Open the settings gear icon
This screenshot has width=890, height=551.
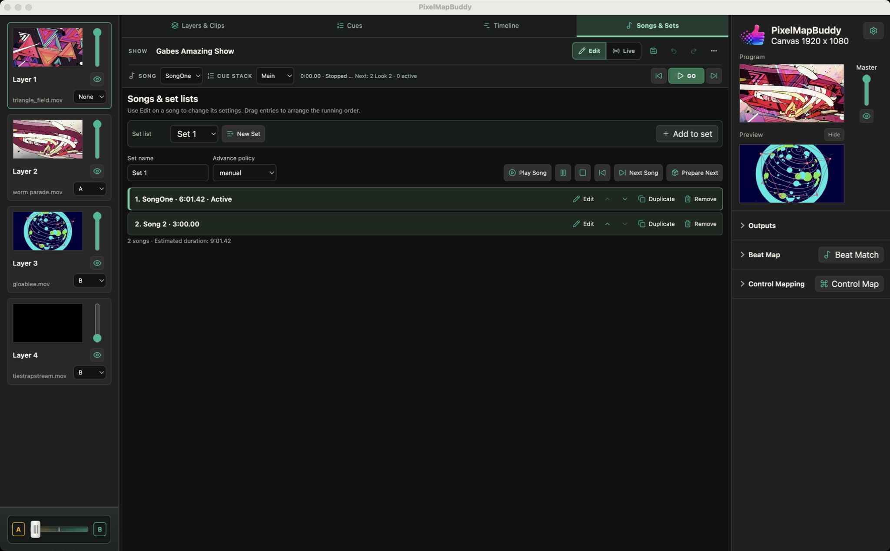(873, 31)
